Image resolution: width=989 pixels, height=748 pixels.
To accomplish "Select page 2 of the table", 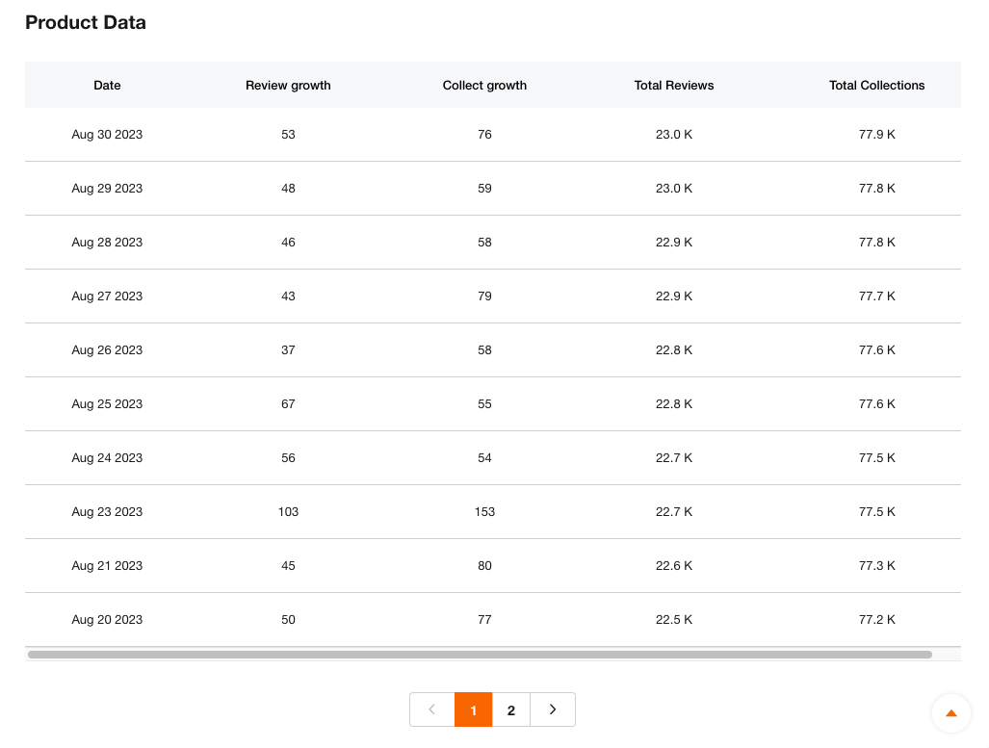I will (x=510, y=709).
